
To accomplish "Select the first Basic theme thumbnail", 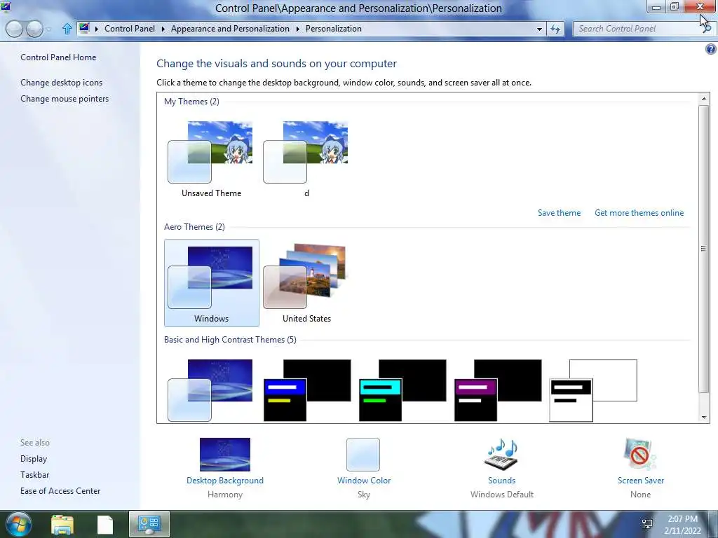I will coord(210,390).
